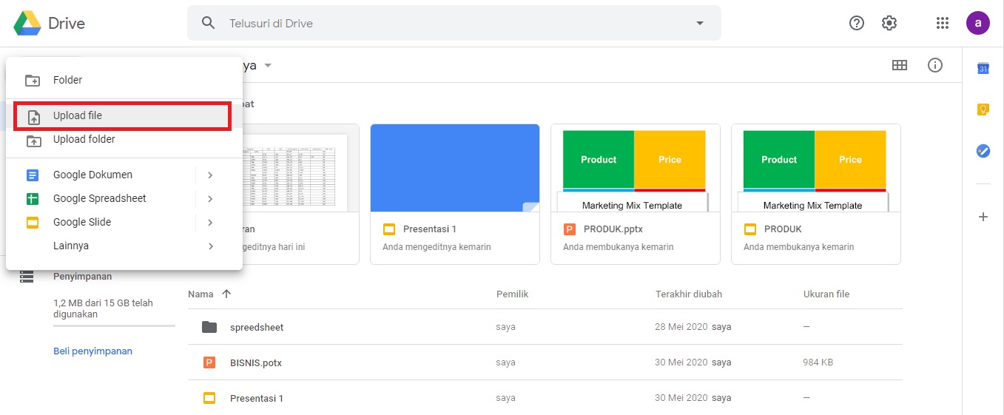Open search options dropdown arrow

click(x=700, y=23)
